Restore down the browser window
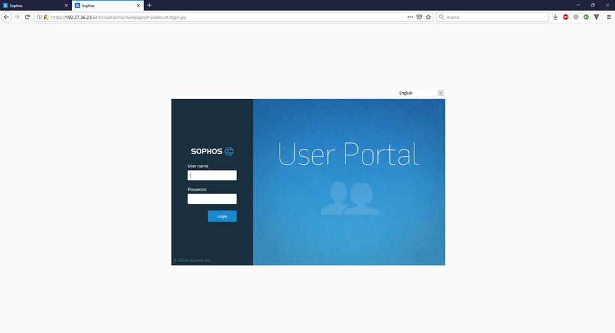 [x=592, y=5]
